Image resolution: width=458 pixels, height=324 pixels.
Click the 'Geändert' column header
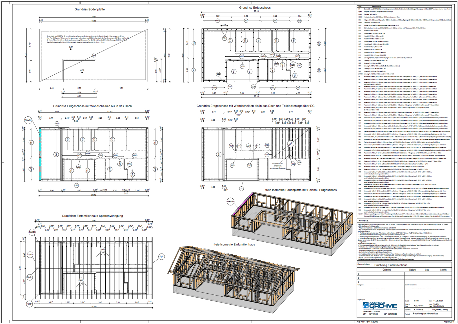point(386,270)
